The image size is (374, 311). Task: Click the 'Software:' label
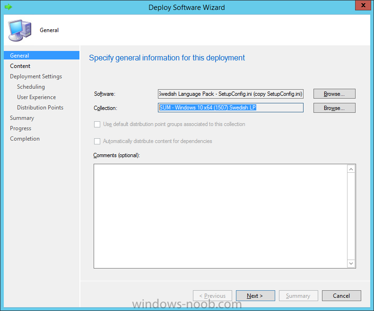tap(104, 94)
